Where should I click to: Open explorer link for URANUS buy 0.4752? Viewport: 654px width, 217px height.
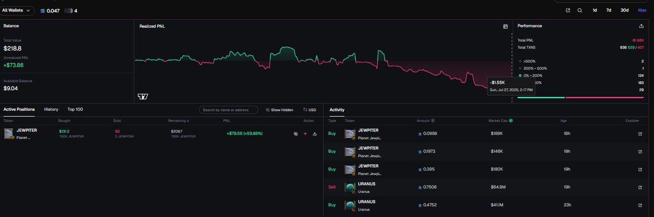(x=640, y=205)
